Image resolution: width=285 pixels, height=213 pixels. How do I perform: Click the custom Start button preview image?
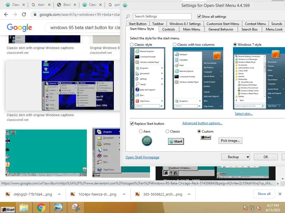pos(206,138)
